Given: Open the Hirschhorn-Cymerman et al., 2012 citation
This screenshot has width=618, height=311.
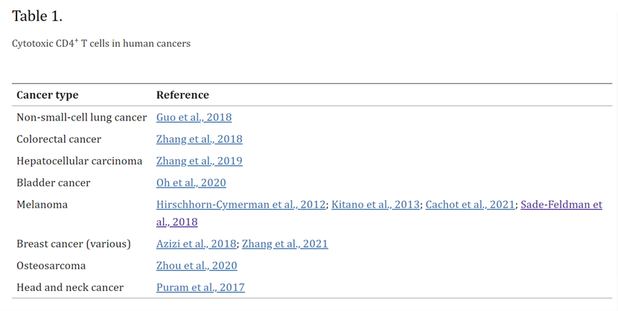Looking at the screenshot, I should click(x=240, y=205).
